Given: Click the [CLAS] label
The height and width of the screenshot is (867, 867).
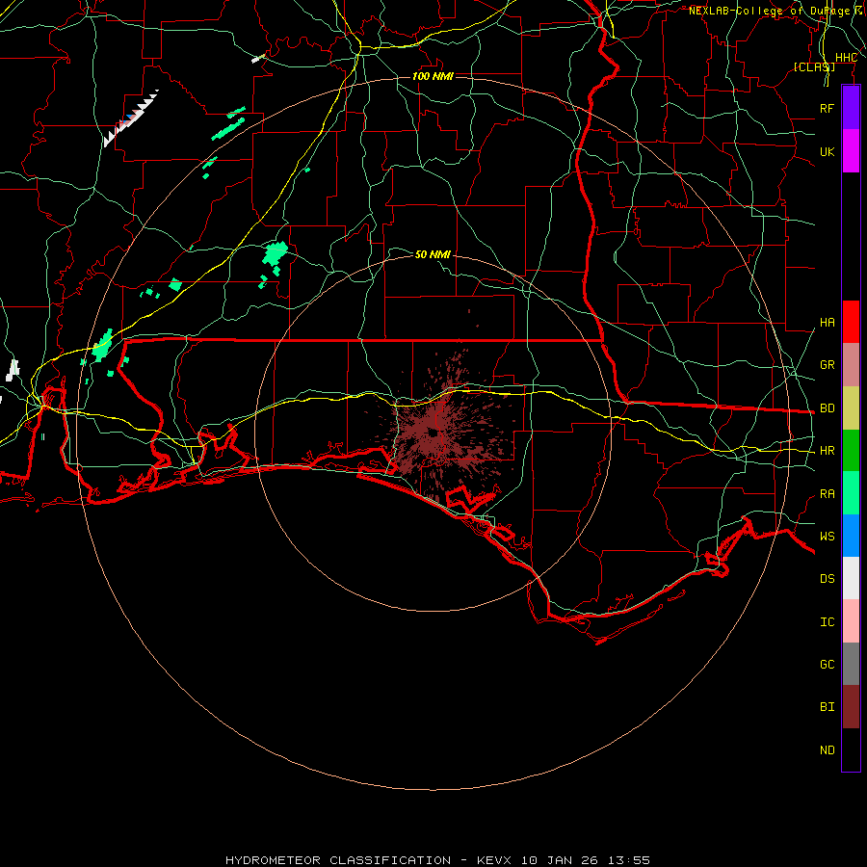Looking at the screenshot, I should pos(814,66).
